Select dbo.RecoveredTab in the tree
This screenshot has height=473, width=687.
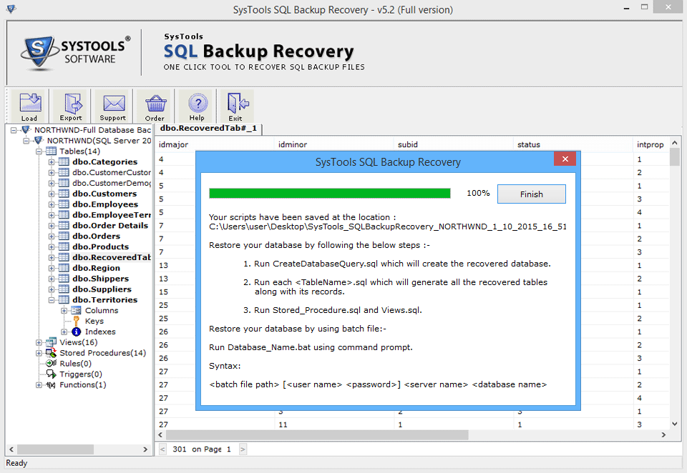click(112, 258)
